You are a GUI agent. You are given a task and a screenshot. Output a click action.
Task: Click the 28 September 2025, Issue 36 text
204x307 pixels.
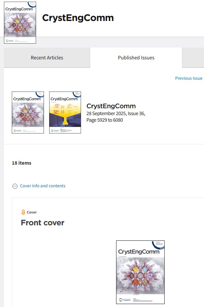(x=116, y=113)
